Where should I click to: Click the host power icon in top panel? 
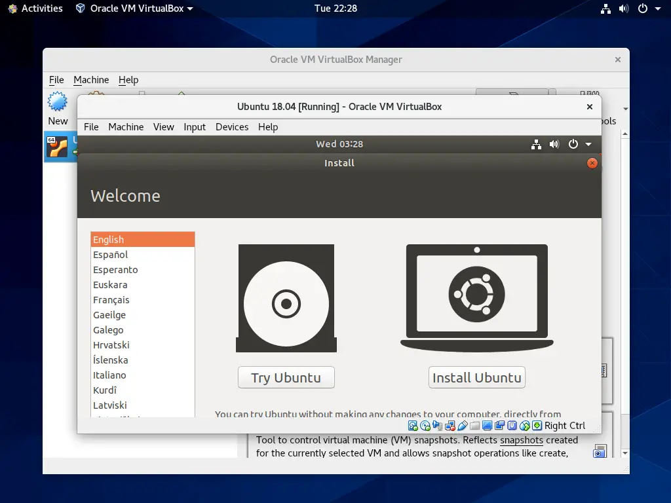coord(643,9)
